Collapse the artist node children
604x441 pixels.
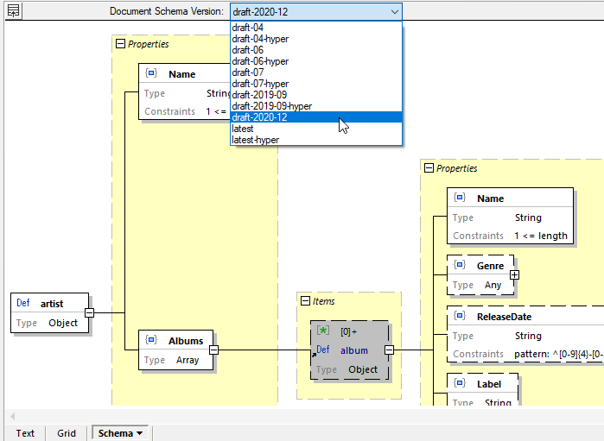click(89, 313)
